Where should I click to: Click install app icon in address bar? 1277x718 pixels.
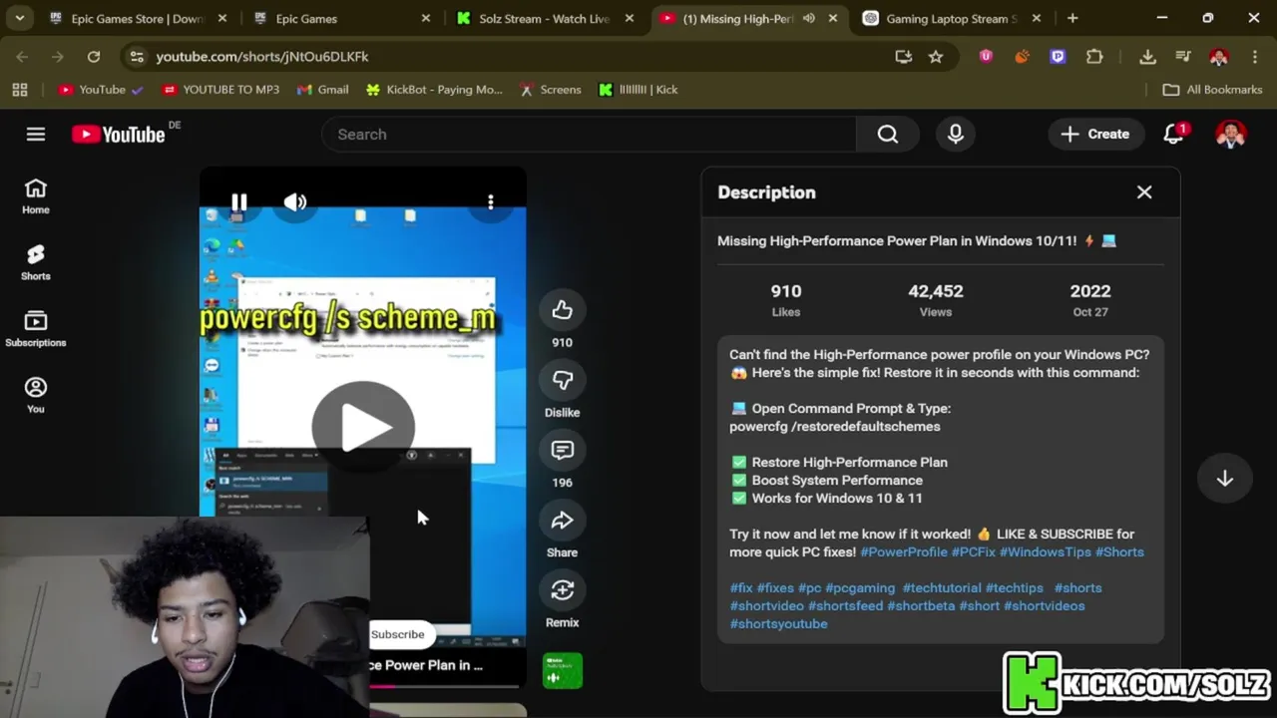pyautogui.click(x=904, y=57)
